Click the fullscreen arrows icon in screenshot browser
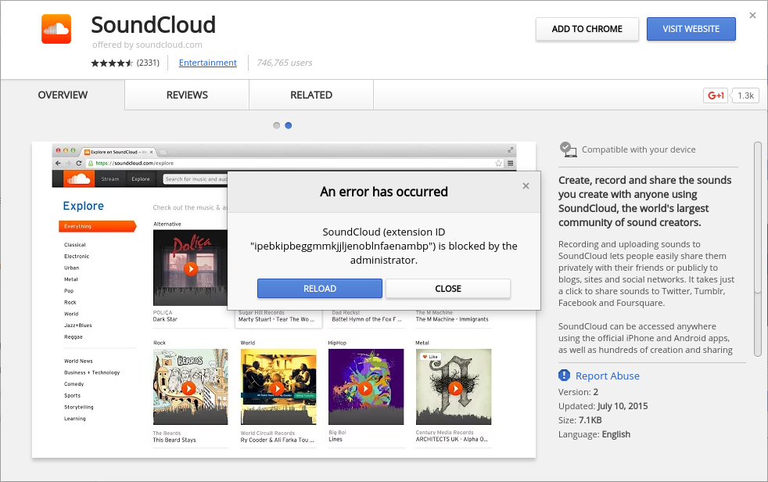The height and width of the screenshot is (482, 768). 511,150
